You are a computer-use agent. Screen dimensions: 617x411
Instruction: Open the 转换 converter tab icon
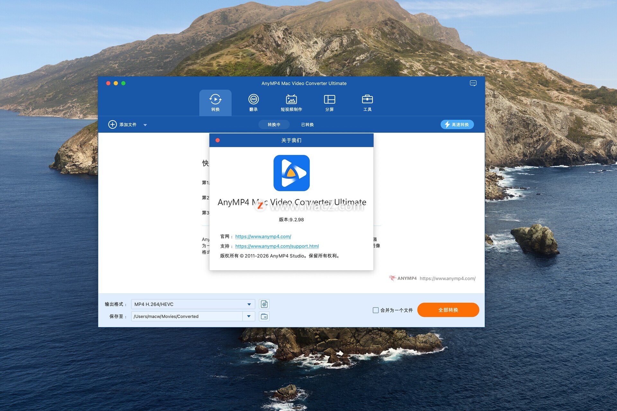coord(215,99)
